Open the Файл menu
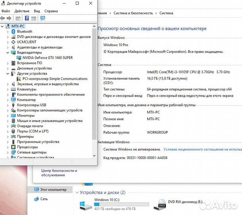Screen dimensions: 242x215 (6, 11)
